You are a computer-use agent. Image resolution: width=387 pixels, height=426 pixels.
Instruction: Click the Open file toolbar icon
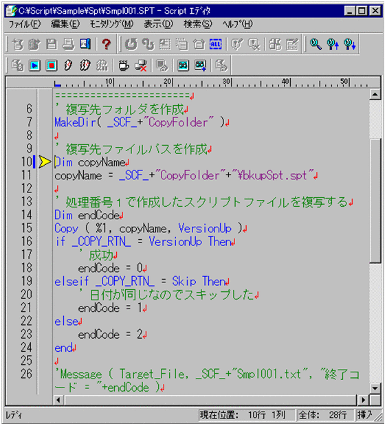34,44
